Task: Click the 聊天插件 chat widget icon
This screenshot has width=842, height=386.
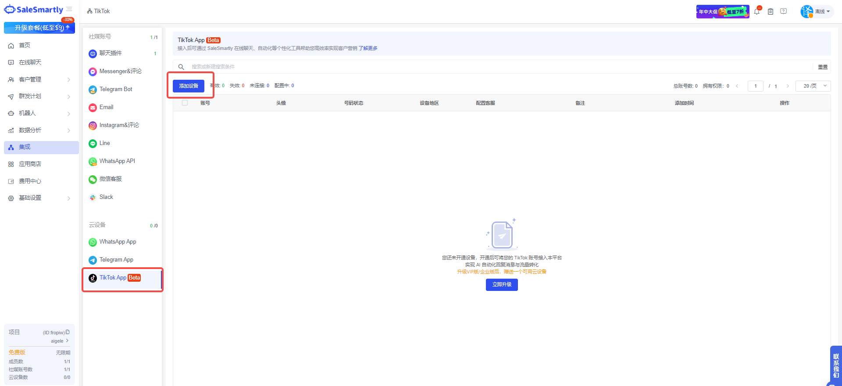Action: 93,54
